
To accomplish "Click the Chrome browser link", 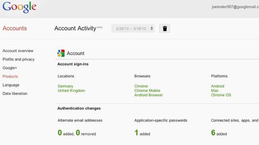I will [141, 86].
